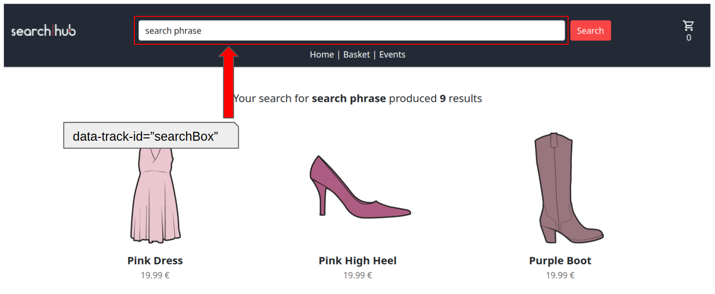Screen dimensions: 715x294
Task: Focus the search phrase input field
Action: click(x=352, y=31)
